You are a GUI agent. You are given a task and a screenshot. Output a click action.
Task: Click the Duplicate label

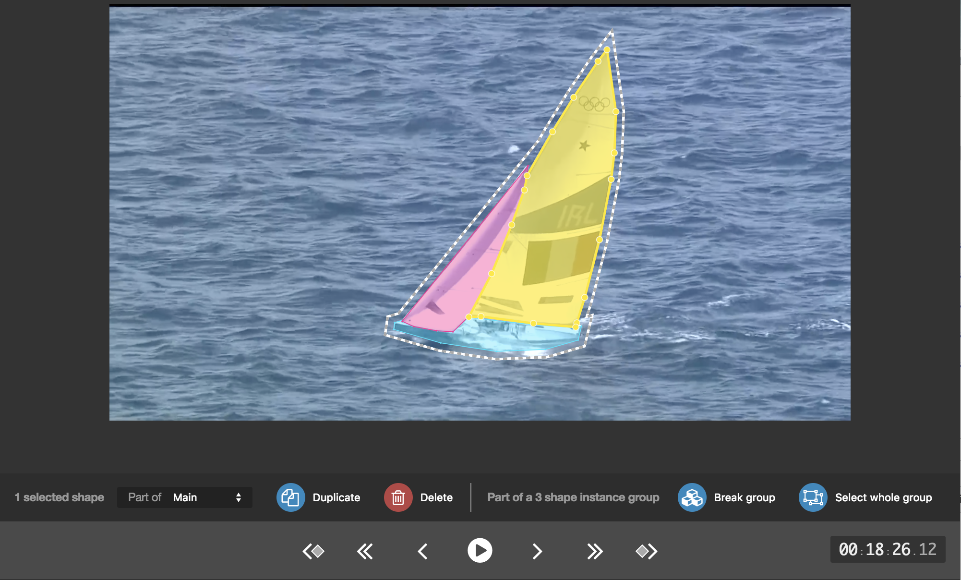click(336, 497)
